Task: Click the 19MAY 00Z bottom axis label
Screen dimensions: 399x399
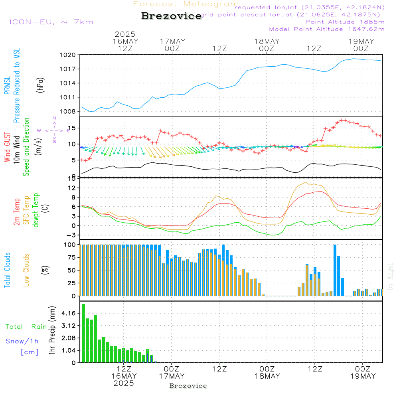Action: tap(363, 373)
